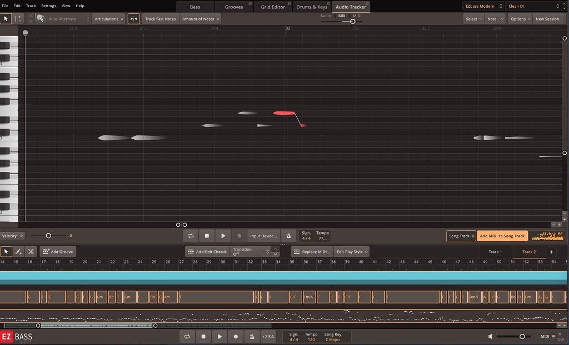Toggle metronome in main bottom transport
Screen dimensions: 569x345
pos(252,337)
